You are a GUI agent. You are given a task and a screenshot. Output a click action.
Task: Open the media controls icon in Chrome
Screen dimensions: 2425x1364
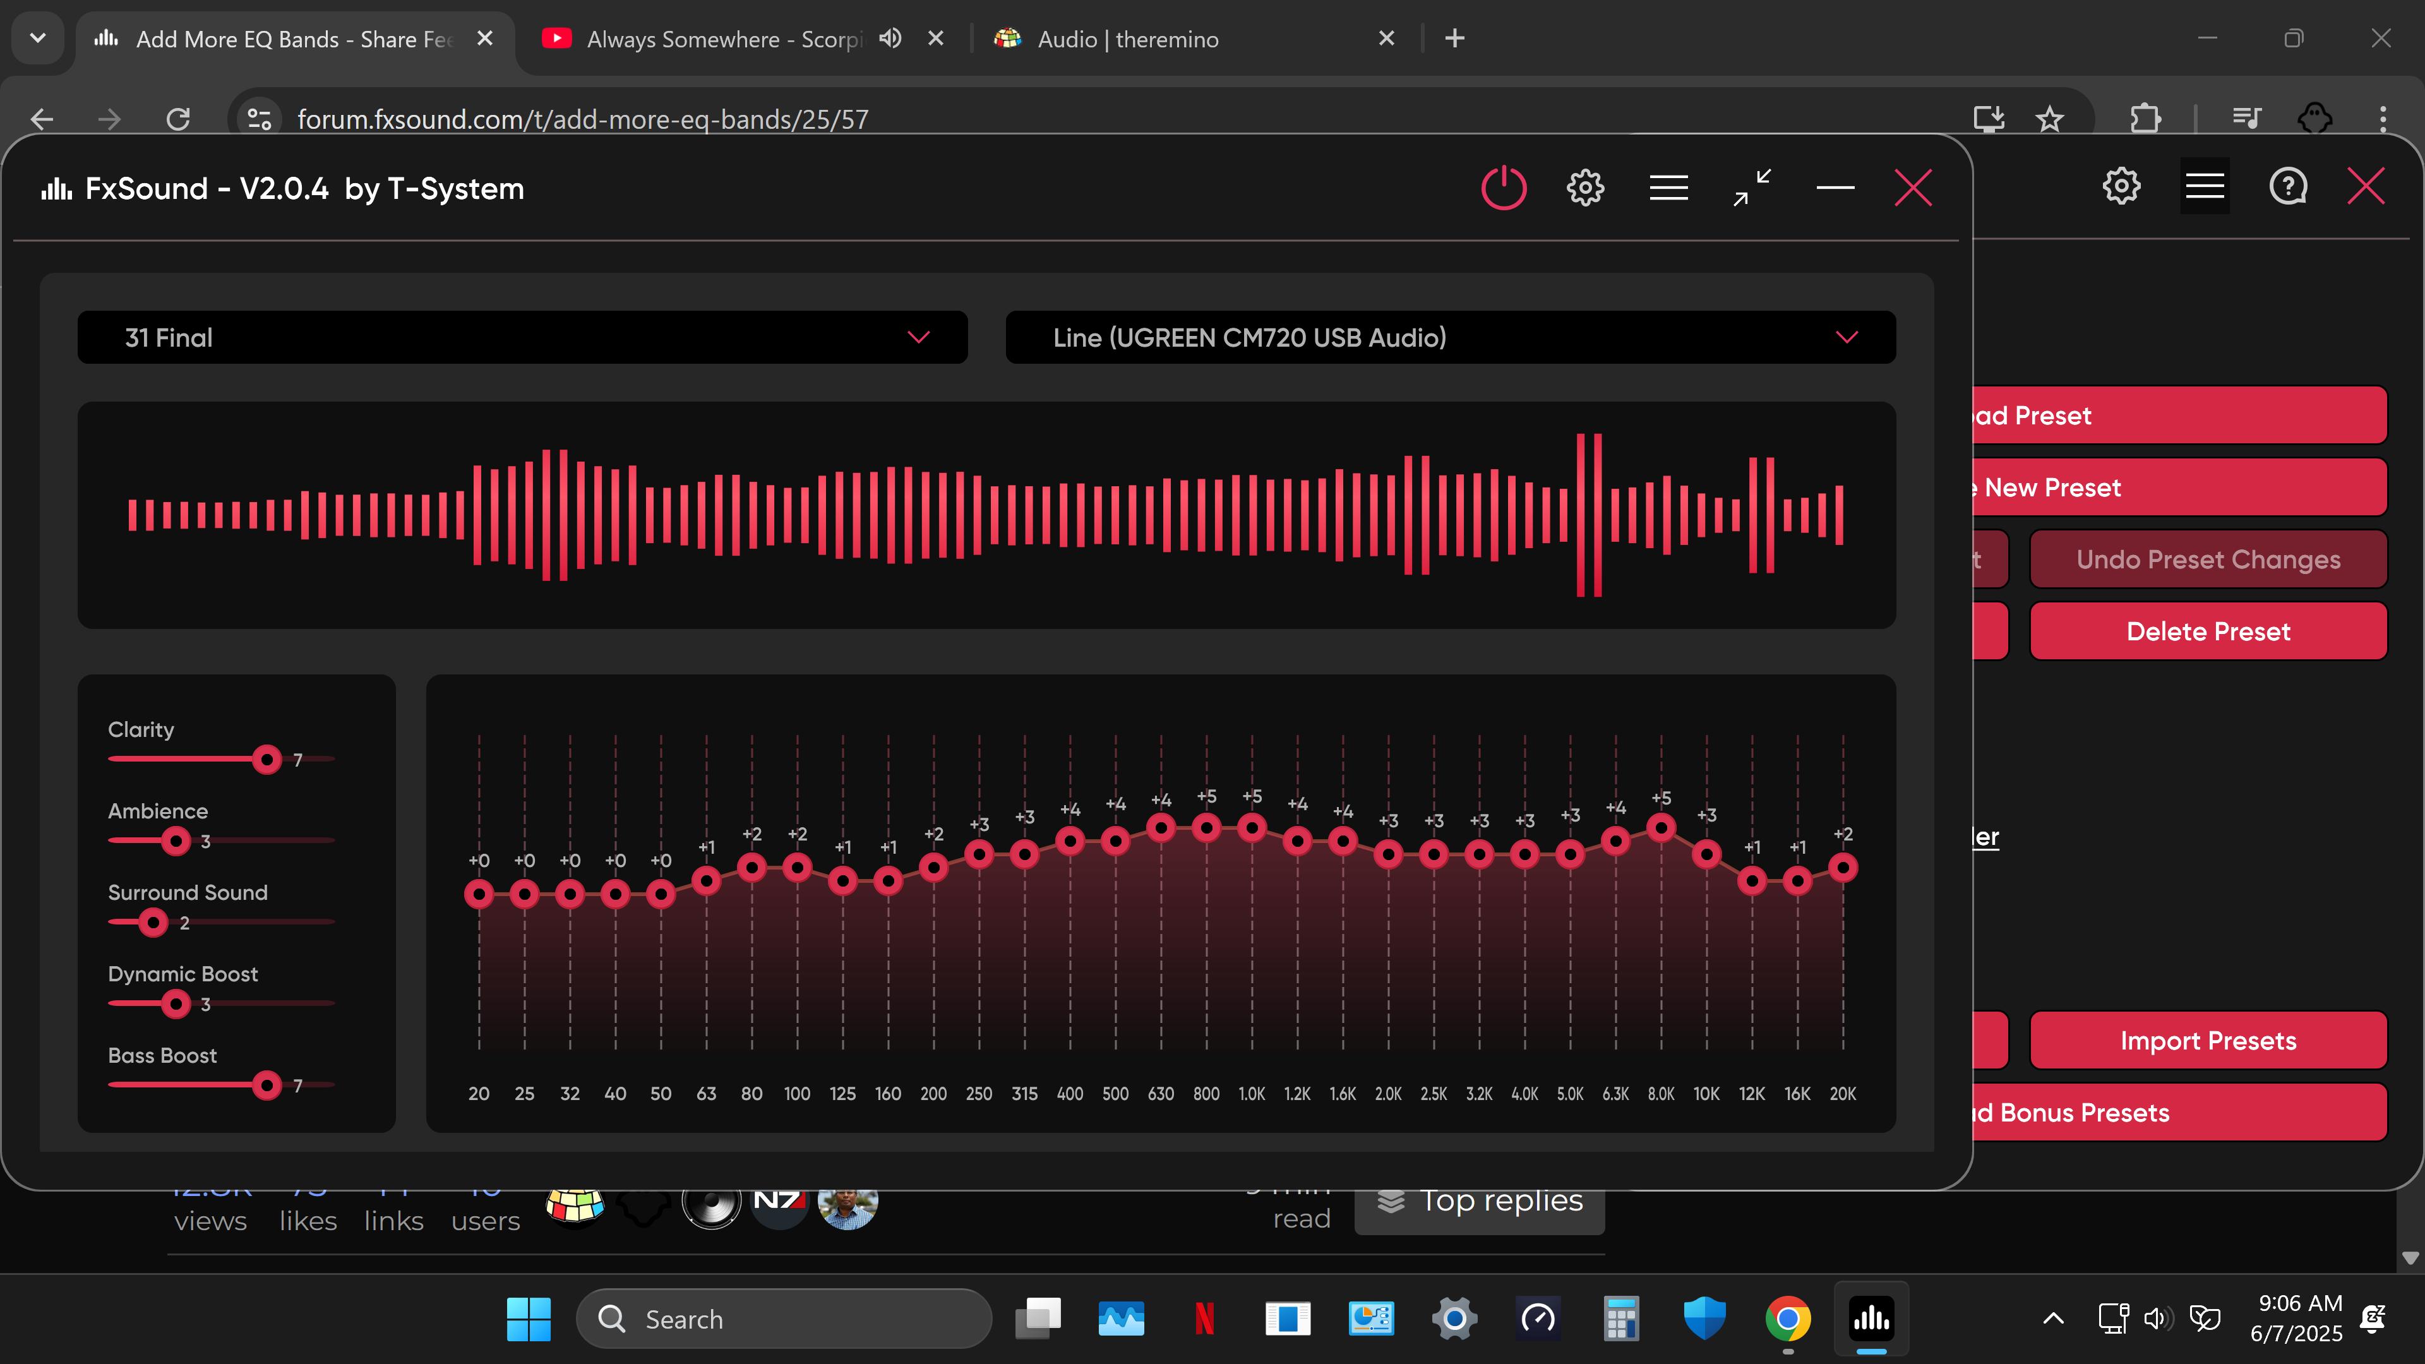coord(2246,119)
